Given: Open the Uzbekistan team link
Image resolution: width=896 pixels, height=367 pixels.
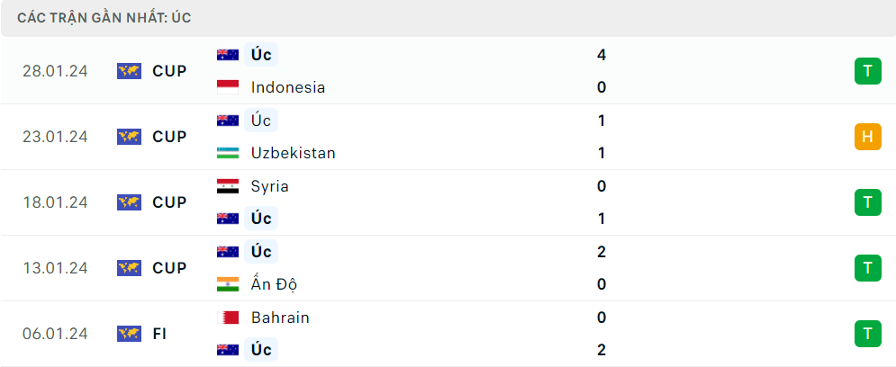Looking at the screenshot, I should (294, 153).
